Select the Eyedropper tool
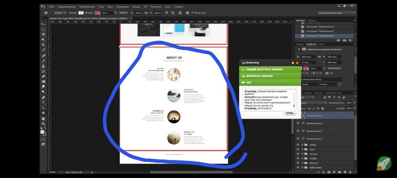This screenshot has width=397, height=178. [x=43, y=50]
